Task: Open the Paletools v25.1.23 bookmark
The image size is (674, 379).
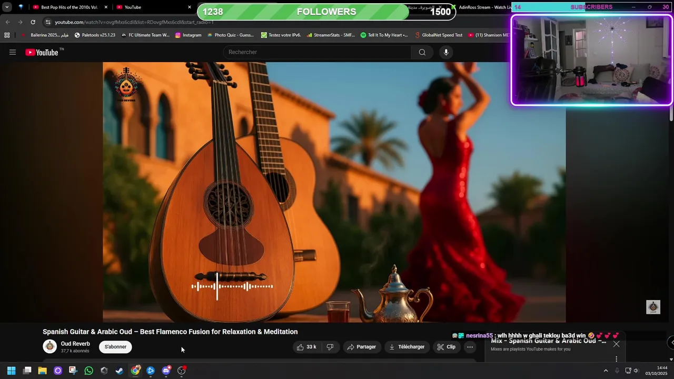Action: (95, 35)
